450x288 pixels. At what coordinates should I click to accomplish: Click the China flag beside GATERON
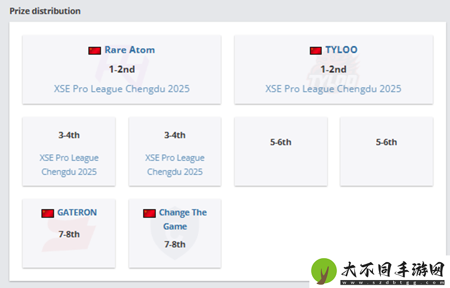pos(48,213)
